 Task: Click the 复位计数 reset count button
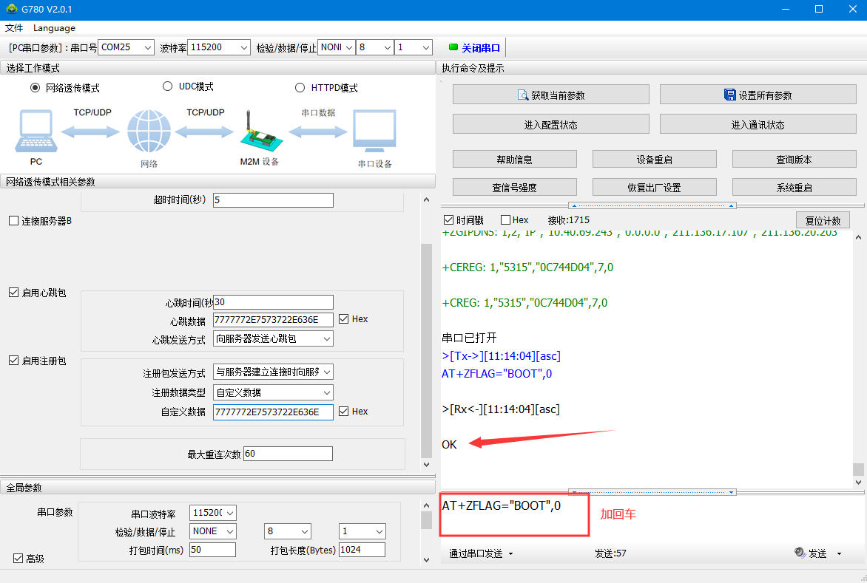822,220
